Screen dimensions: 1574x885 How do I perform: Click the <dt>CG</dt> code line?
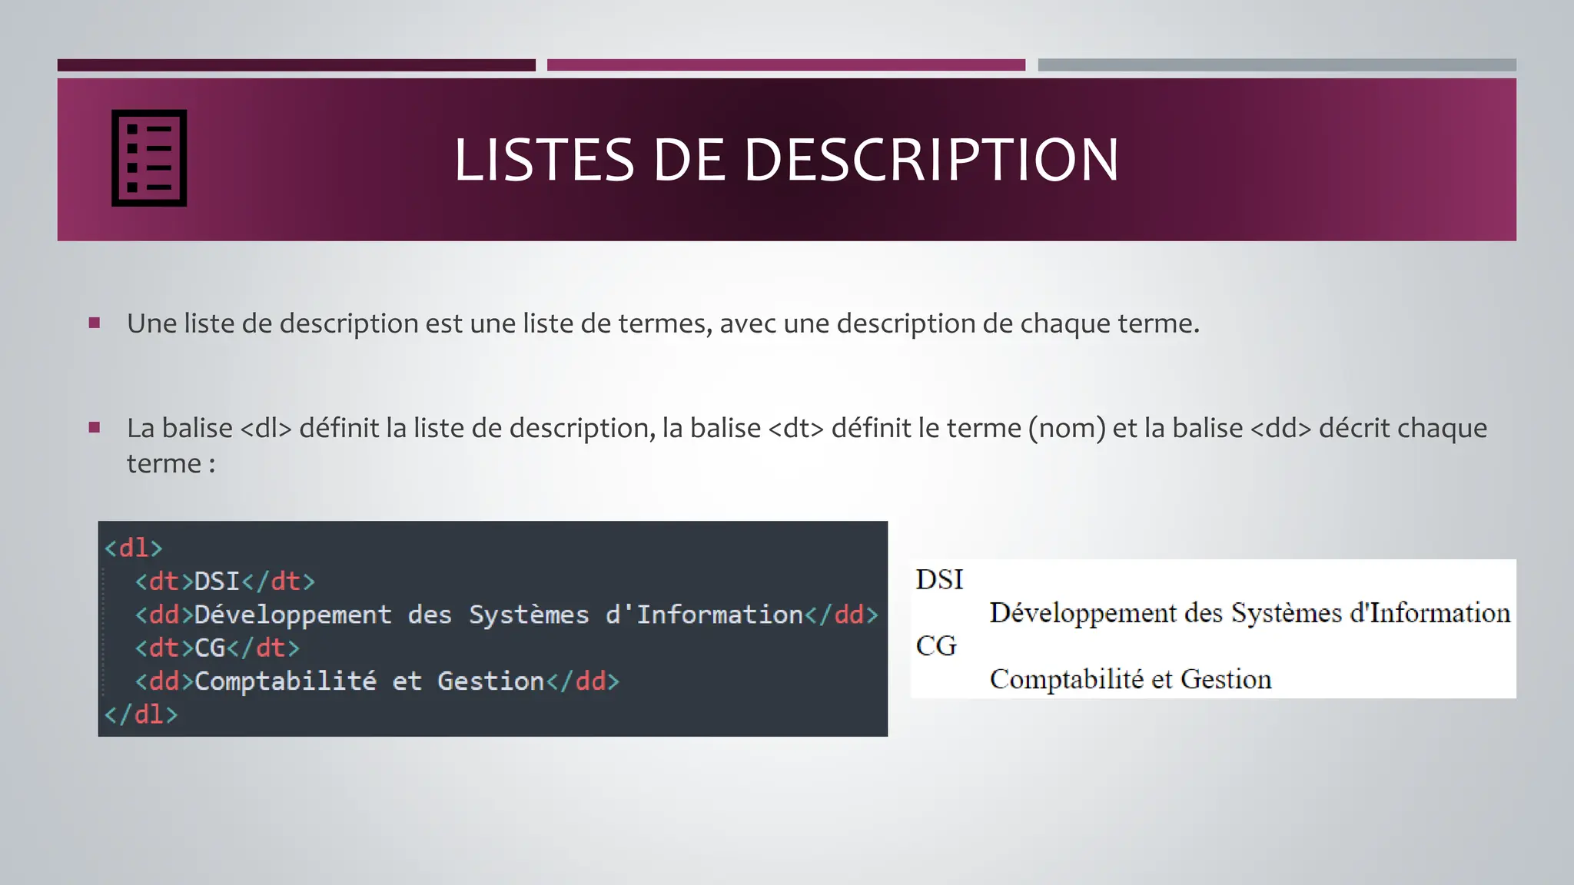pos(218,648)
